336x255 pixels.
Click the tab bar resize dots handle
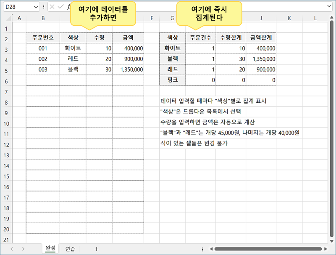tap(202, 249)
